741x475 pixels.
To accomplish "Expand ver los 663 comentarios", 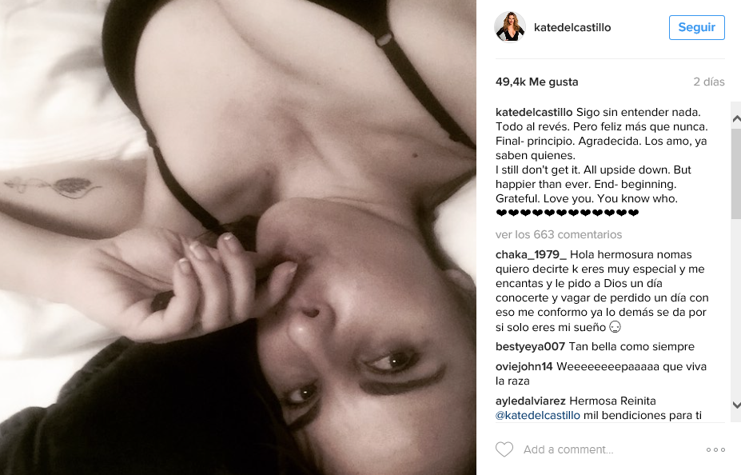I will [559, 234].
